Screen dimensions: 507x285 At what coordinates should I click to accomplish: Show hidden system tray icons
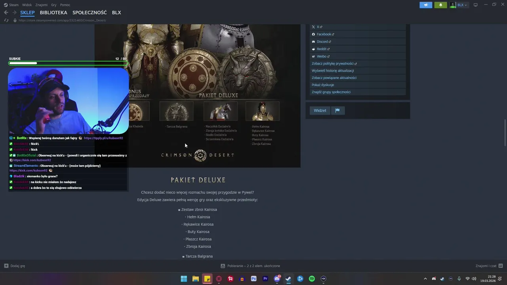click(x=425, y=279)
